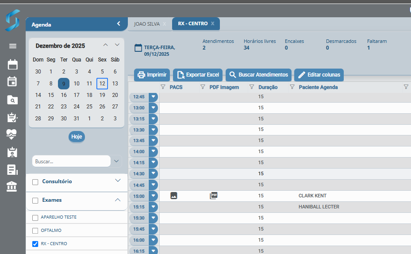Viewport: 411px width, 254px height.
Task: Collapse the Agenda panel with the left chevron
Action: [x=119, y=24]
